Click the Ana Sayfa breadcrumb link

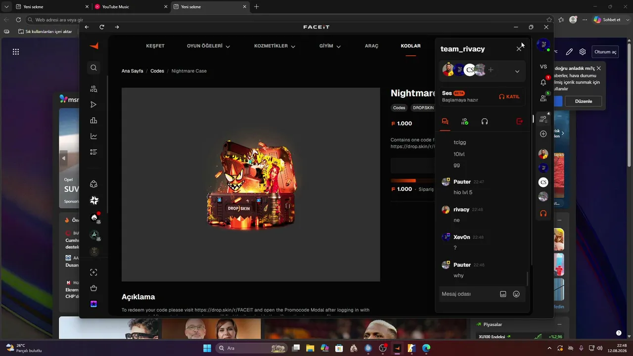coord(132,71)
